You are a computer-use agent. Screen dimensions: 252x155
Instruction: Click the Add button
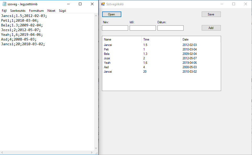click(211, 28)
